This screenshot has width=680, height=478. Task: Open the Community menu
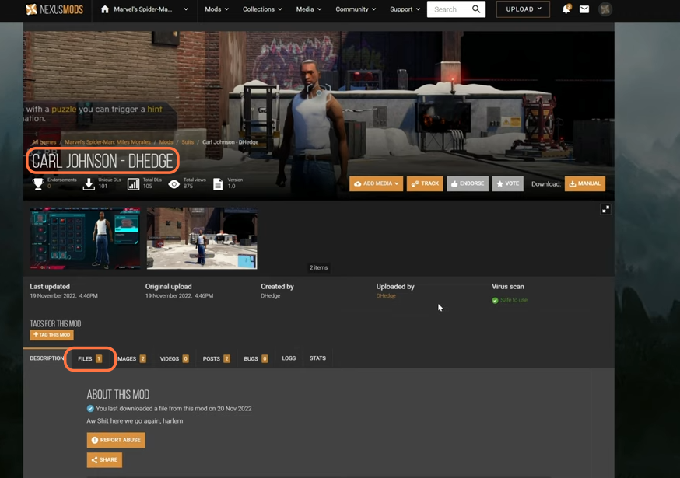click(x=356, y=9)
